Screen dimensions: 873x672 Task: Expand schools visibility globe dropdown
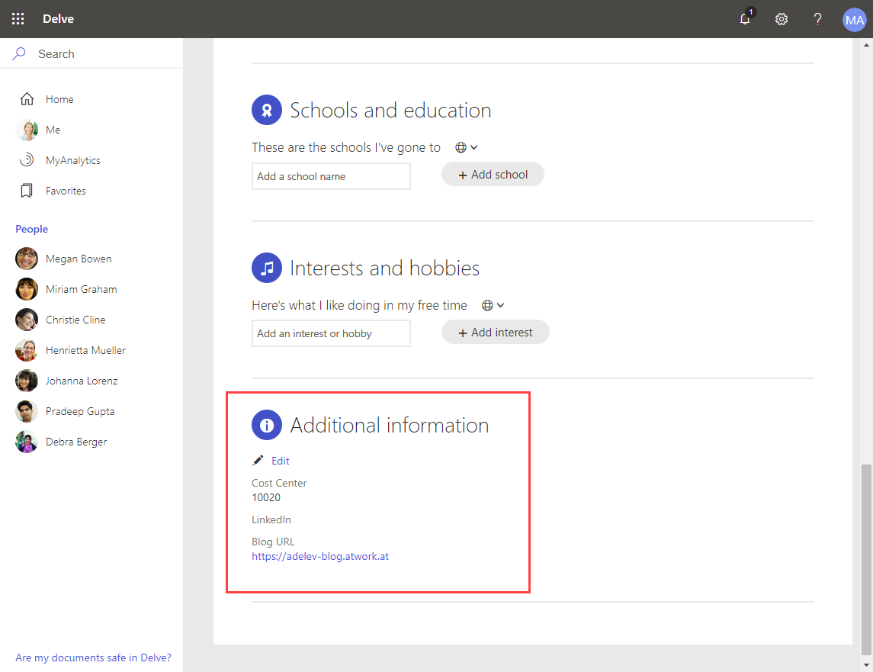(x=466, y=147)
